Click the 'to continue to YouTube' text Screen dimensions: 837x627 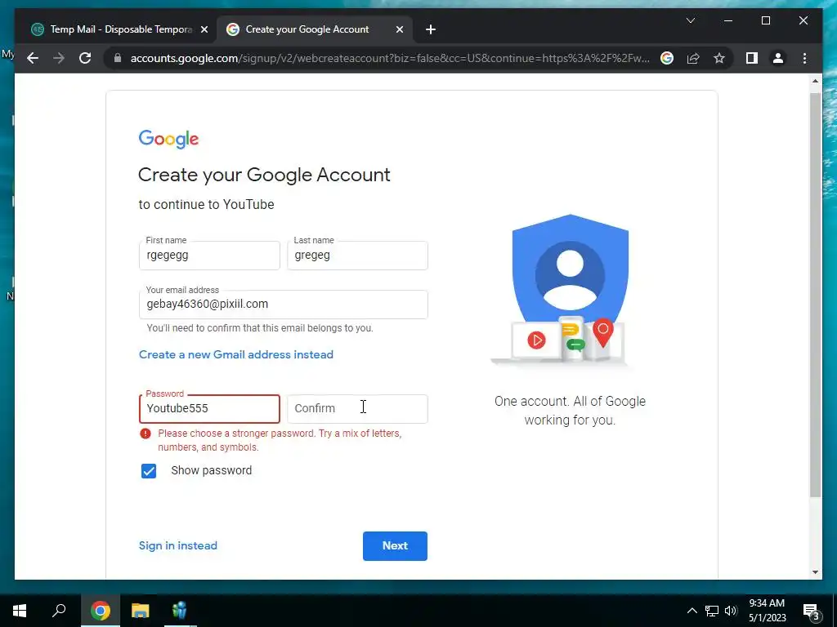(x=206, y=205)
